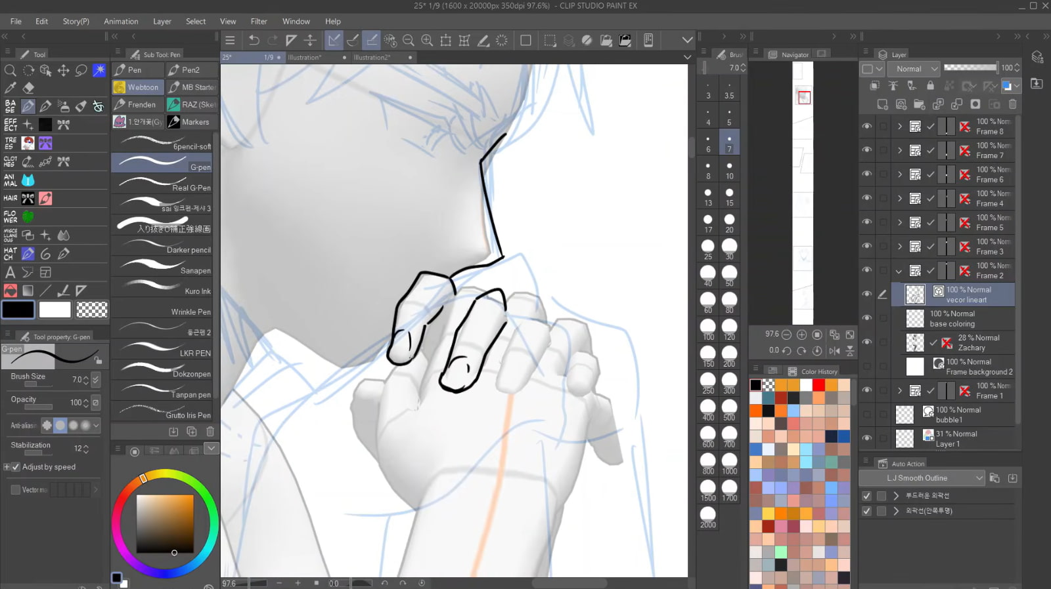Screen dimensions: 1051x589
Task: Click the Frame background 2 layer thumbnail
Action: (915, 367)
